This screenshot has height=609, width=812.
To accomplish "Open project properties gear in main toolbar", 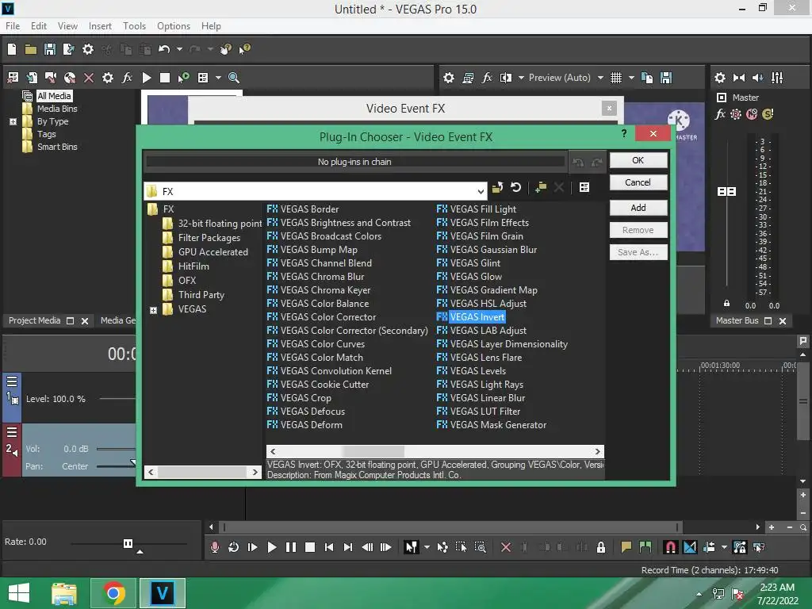I will 88,49.
